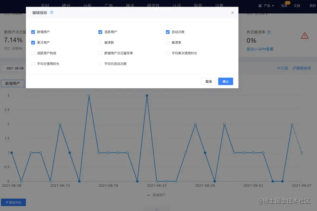Switch to the 广告 nav tab
Image resolution: width=317 pixels, height=211 pixels.
109,5
